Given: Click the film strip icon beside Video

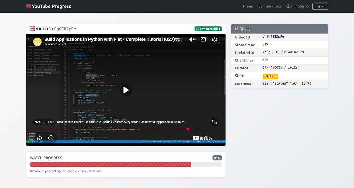Looking at the screenshot, I should (x=32, y=29).
